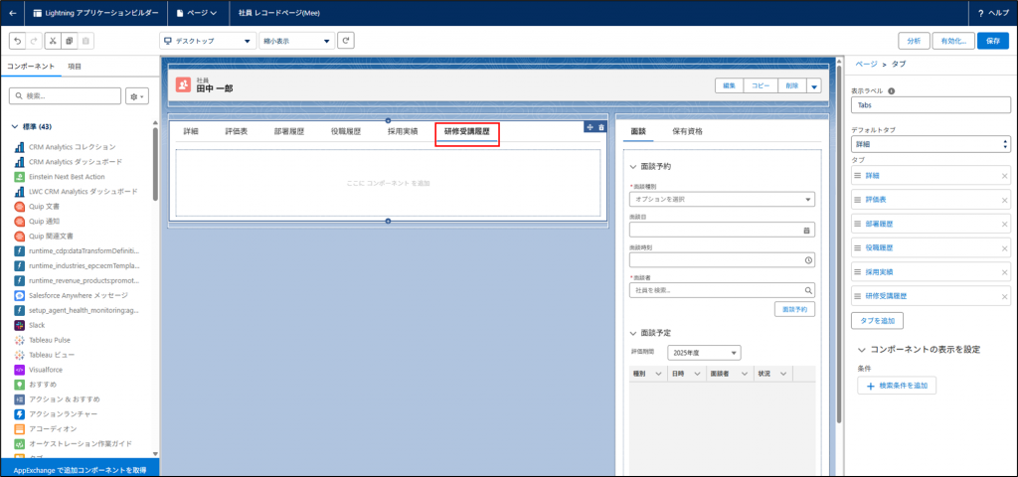
Task: Click the 表示ラベル input field
Action: 931,105
